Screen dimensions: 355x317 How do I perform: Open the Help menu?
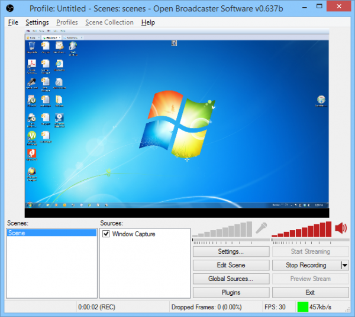148,22
